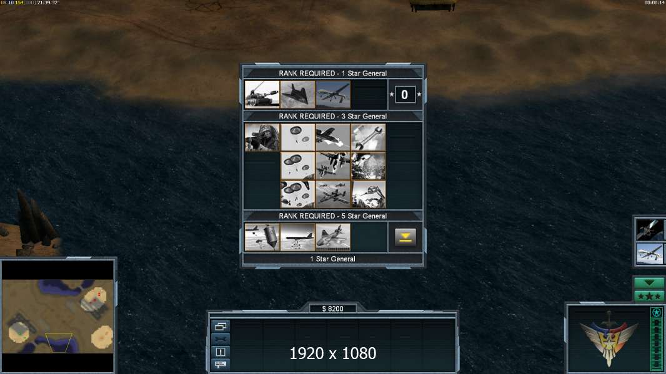Open the chat message button on the command bar
The image size is (666, 374).
click(x=221, y=364)
